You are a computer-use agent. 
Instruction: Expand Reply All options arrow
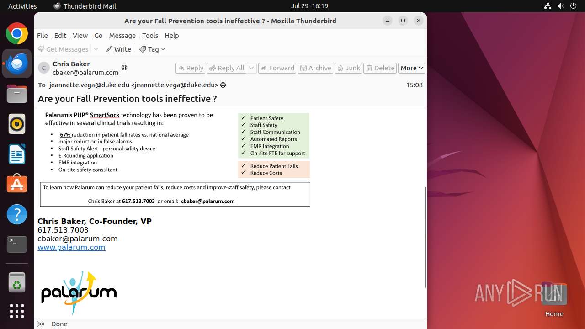pyautogui.click(x=251, y=68)
